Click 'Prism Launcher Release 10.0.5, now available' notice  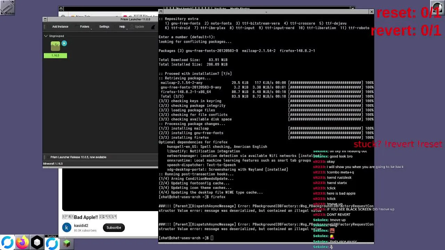[x=78, y=157]
